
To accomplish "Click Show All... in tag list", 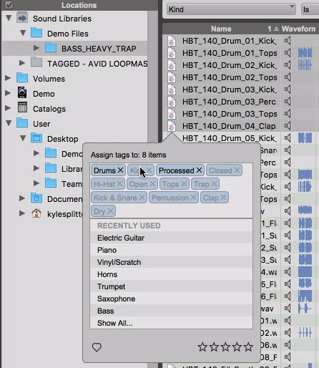I will pyautogui.click(x=171, y=323).
